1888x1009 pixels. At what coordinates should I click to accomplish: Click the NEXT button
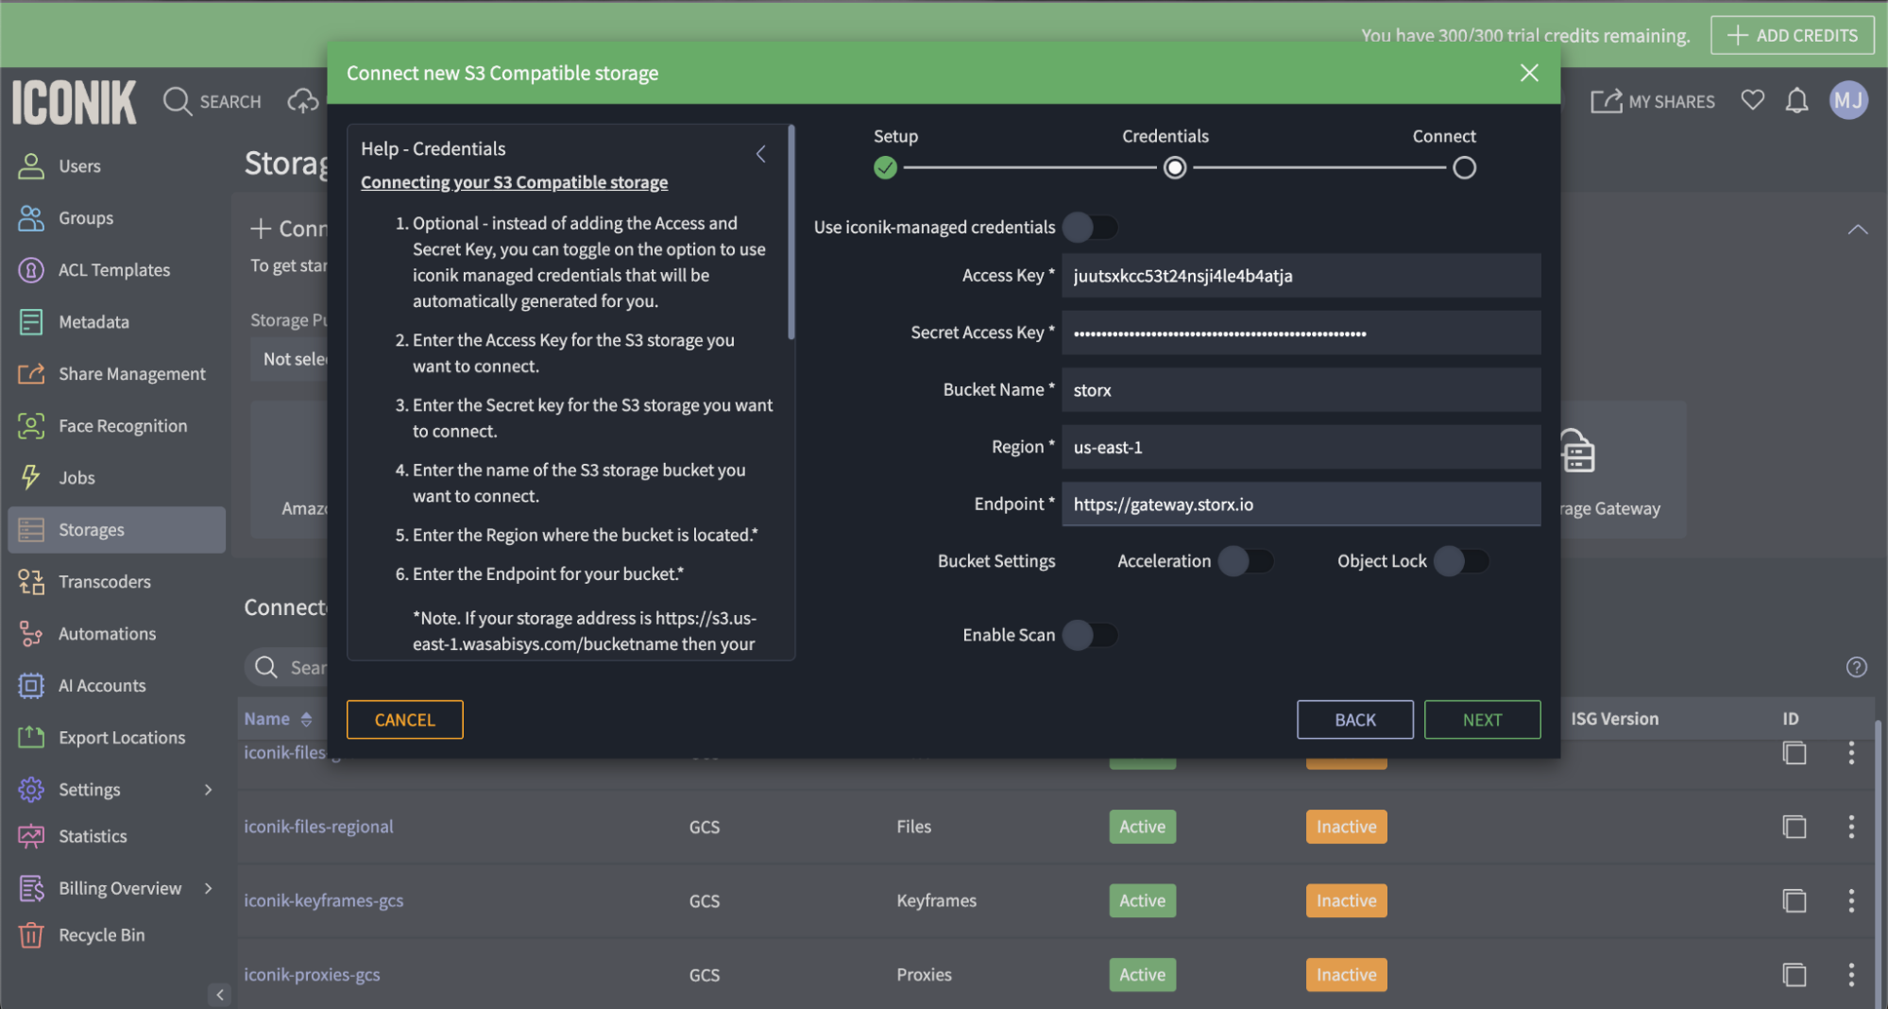(1482, 720)
